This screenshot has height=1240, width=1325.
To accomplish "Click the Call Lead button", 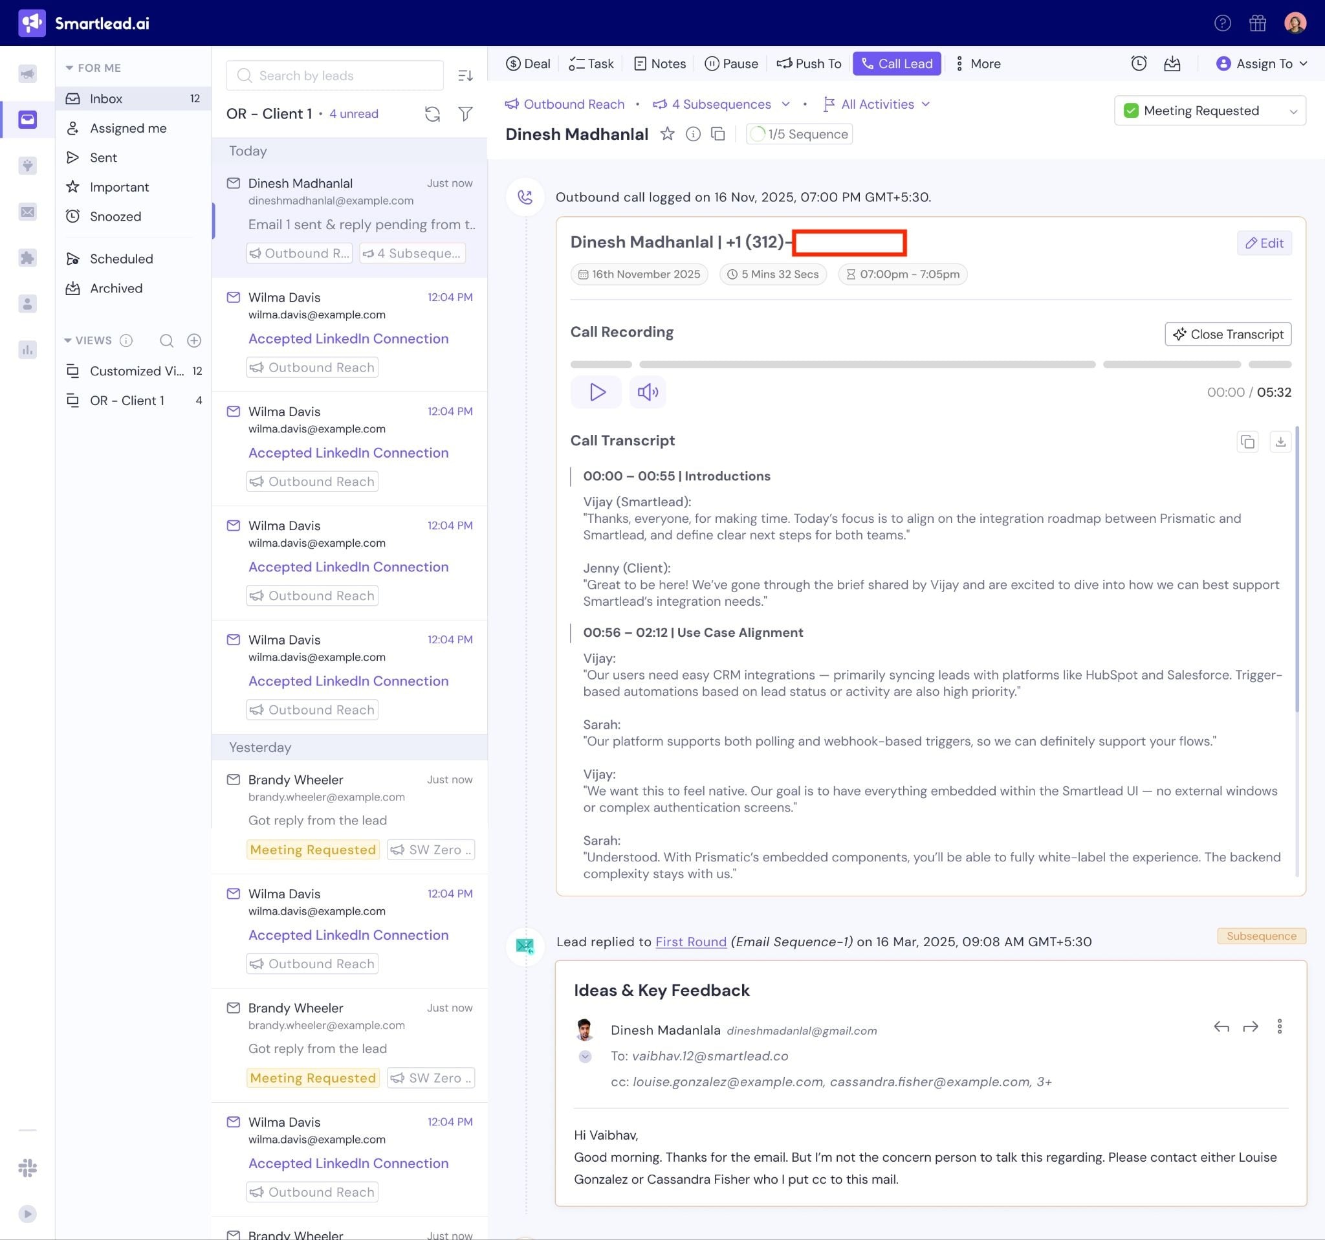I will point(897,63).
